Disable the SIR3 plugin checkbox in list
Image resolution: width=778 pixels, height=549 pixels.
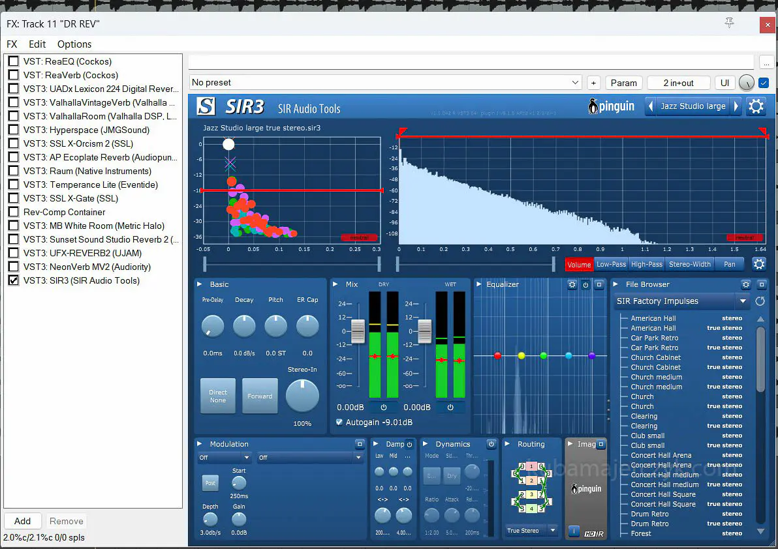(x=13, y=280)
